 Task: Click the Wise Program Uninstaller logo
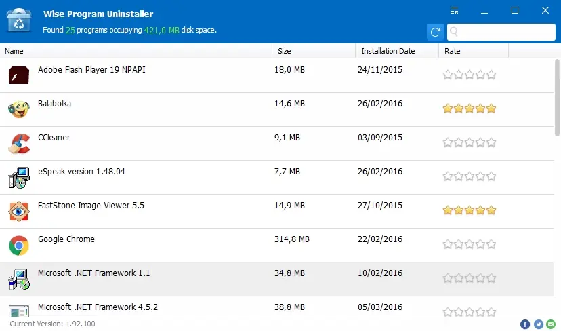click(x=19, y=21)
